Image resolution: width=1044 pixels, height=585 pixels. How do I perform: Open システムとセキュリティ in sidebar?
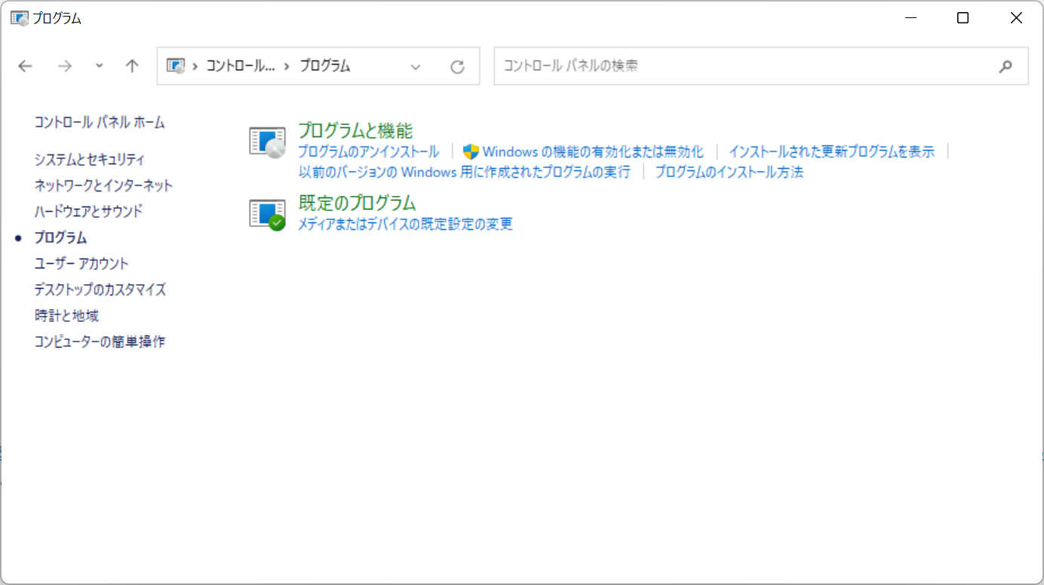[x=89, y=159]
